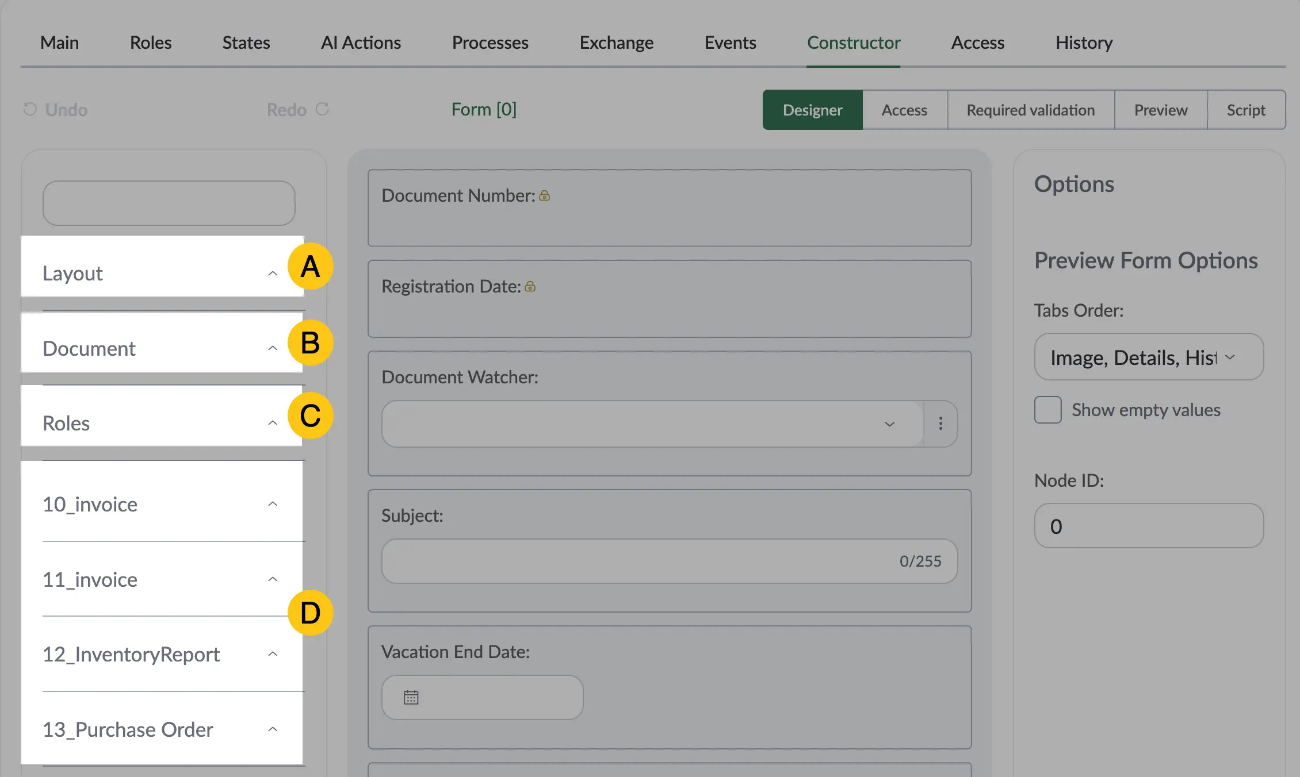
Task: Switch to the Roles tab at top
Action: (151, 43)
